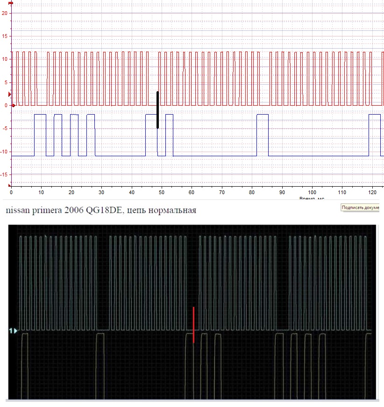Click the 'Подписать докуме' tooltip box
384x407 pixels.
click(x=360, y=208)
